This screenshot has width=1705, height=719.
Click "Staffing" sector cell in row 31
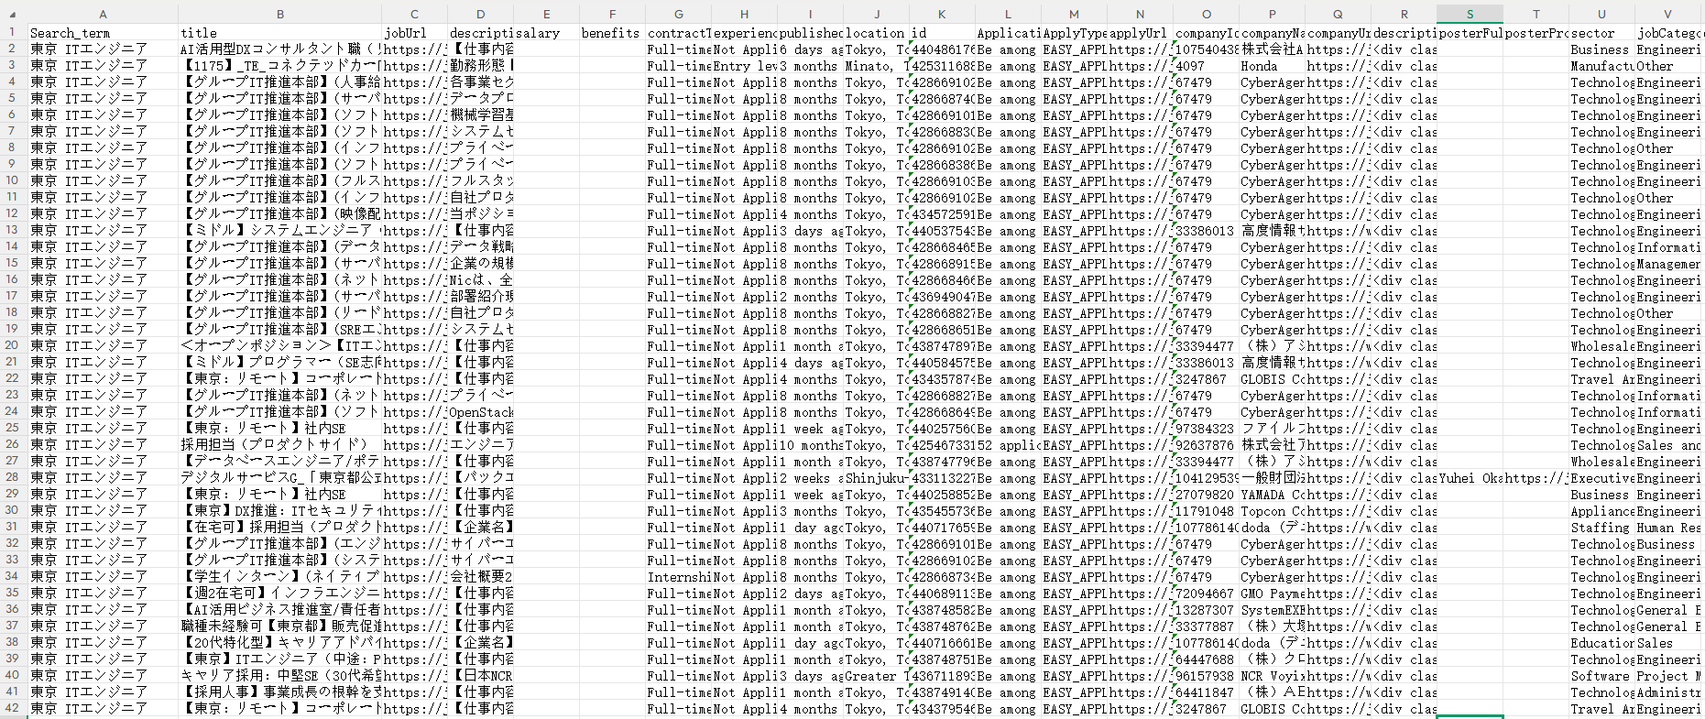tap(1601, 528)
